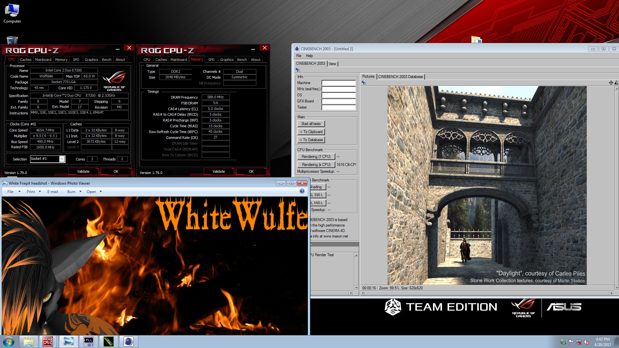
Task: Click the To Database button
Action: (311, 140)
